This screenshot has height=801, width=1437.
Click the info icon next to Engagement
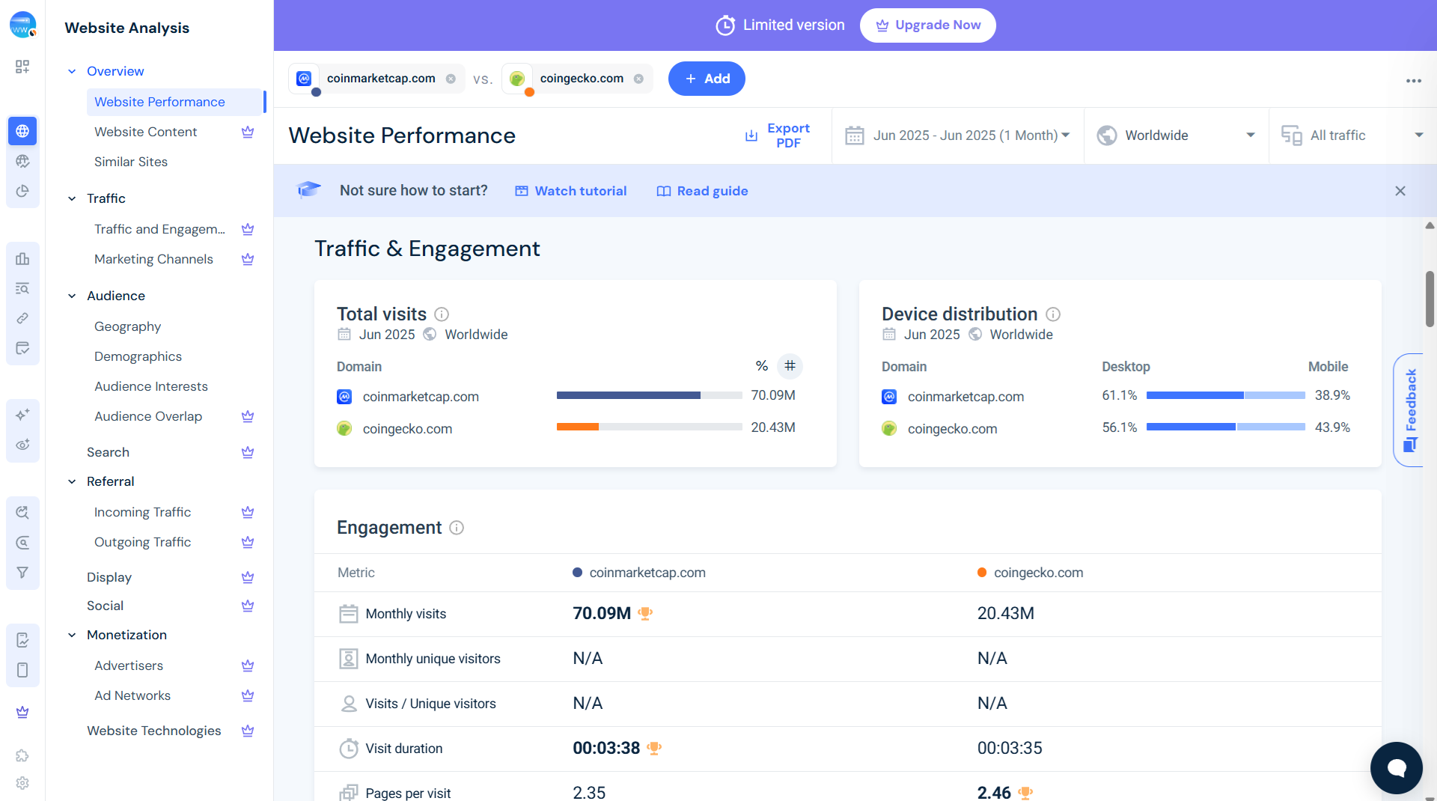click(x=457, y=528)
